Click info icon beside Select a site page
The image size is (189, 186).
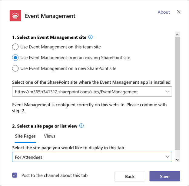pyautogui.click(x=81, y=126)
